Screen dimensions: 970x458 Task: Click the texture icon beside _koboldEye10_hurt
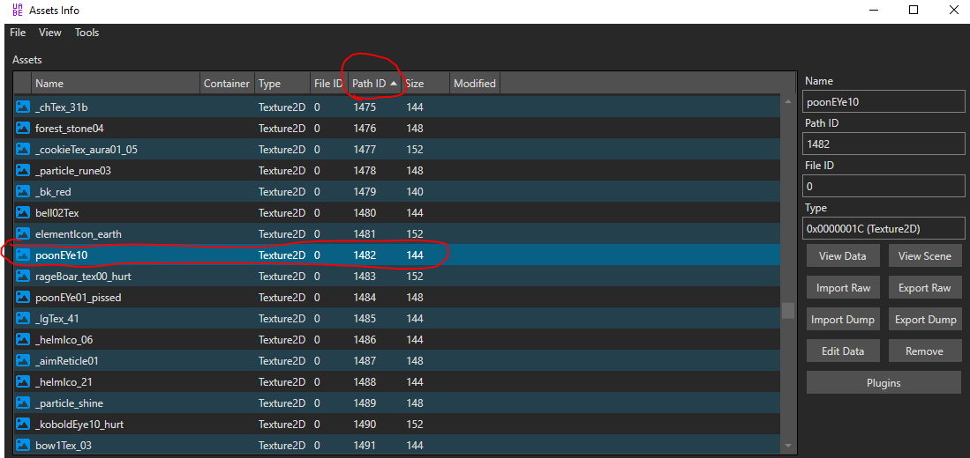pyautogui.click(x=23, y=424)
